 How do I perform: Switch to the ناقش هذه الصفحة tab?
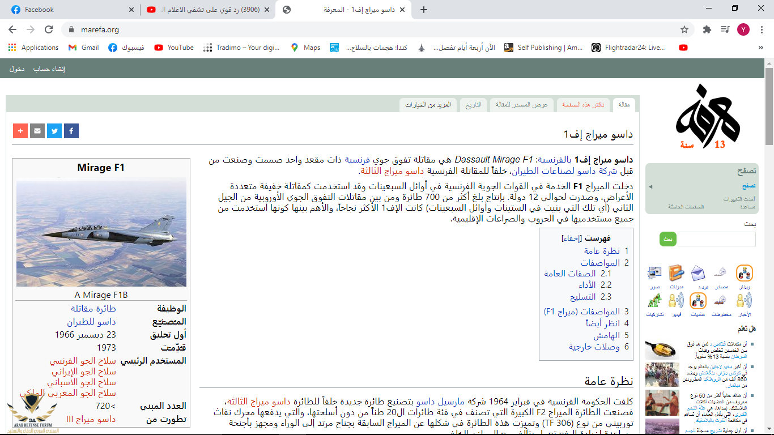(583, 105)
